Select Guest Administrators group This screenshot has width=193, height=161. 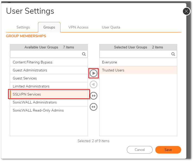coord(49,70)
